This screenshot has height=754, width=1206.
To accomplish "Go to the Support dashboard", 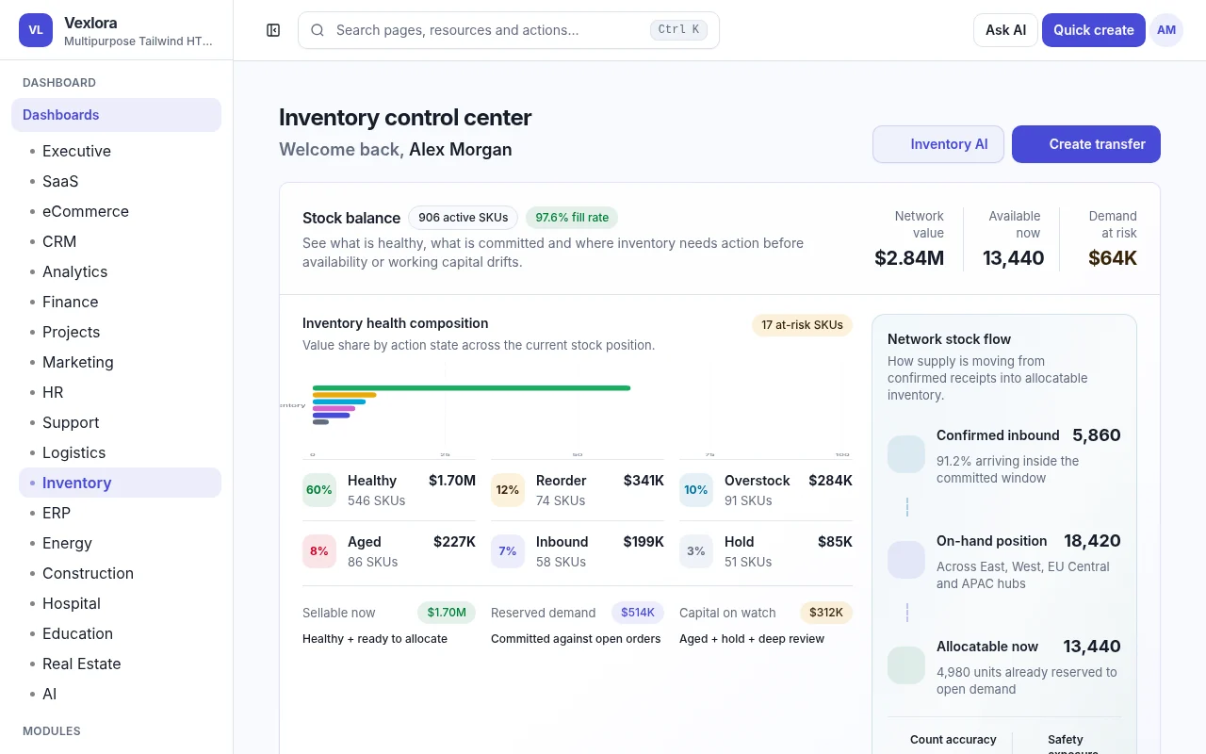I will point(120,422).
